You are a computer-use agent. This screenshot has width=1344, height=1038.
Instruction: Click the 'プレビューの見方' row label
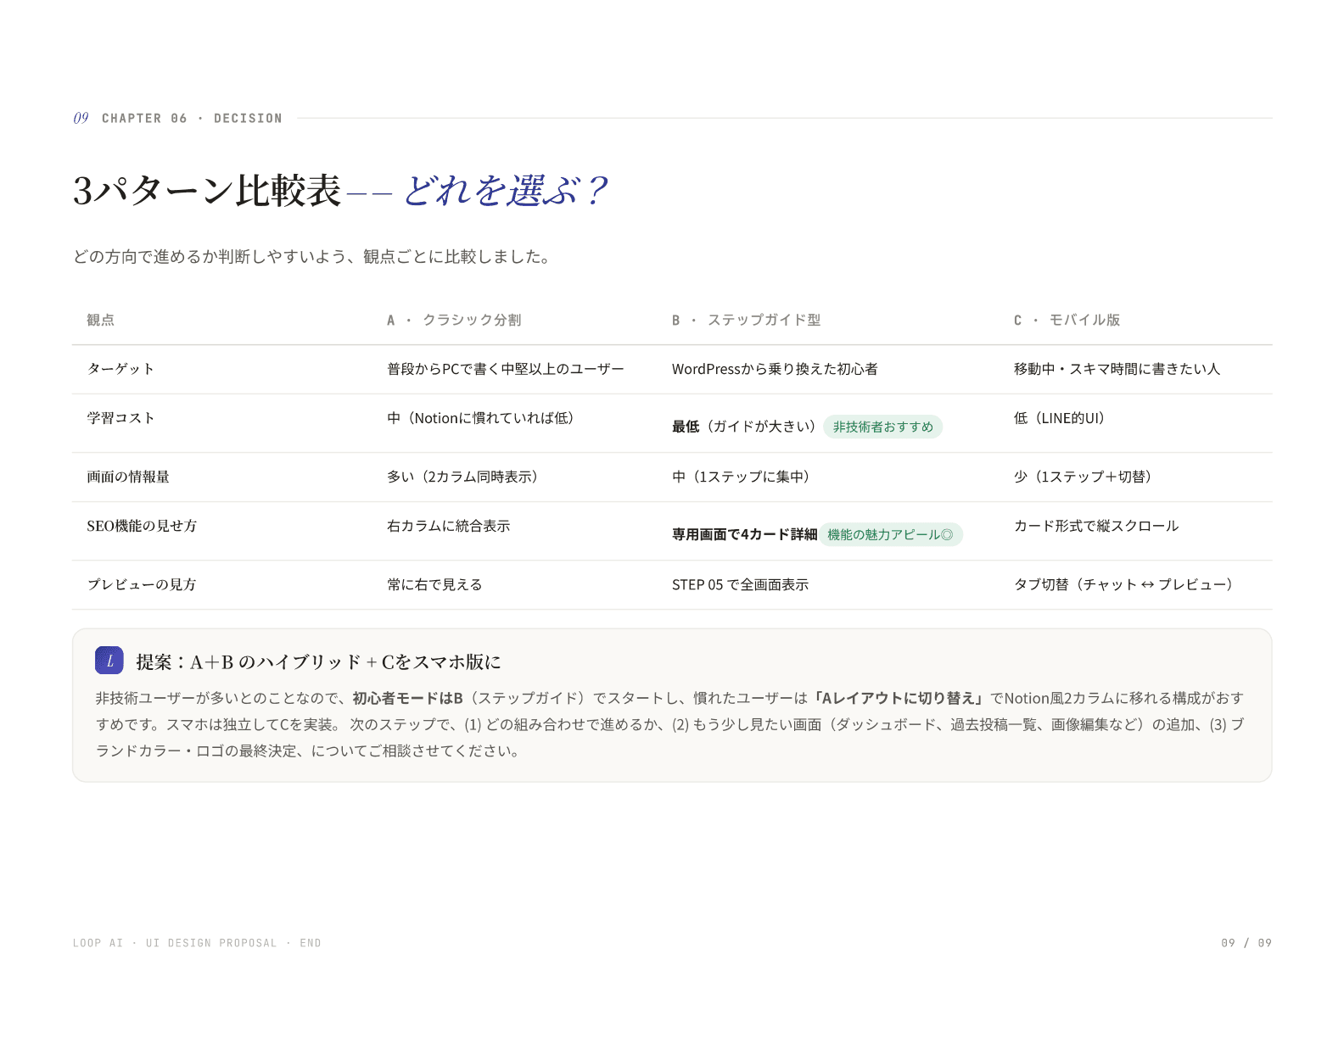point(142,584)
